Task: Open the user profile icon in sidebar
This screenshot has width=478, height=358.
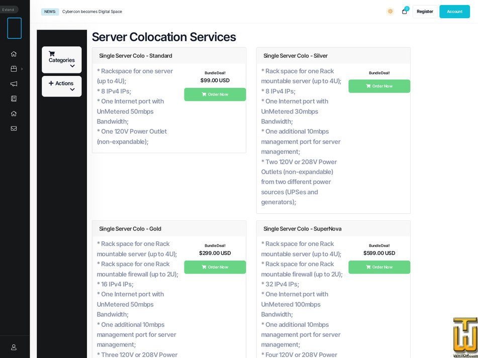Action: (x=14, y=347)
